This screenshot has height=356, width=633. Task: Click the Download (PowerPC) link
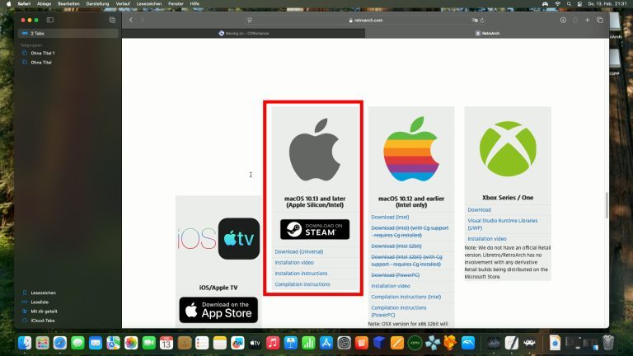coord(396,275)
